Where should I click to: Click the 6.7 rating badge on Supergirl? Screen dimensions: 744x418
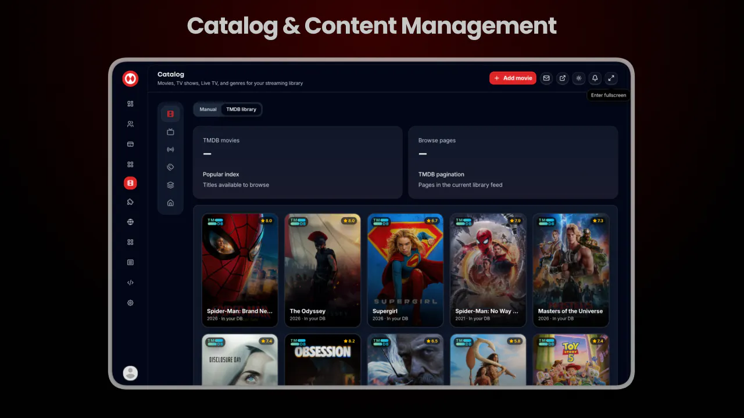point(432,221)
